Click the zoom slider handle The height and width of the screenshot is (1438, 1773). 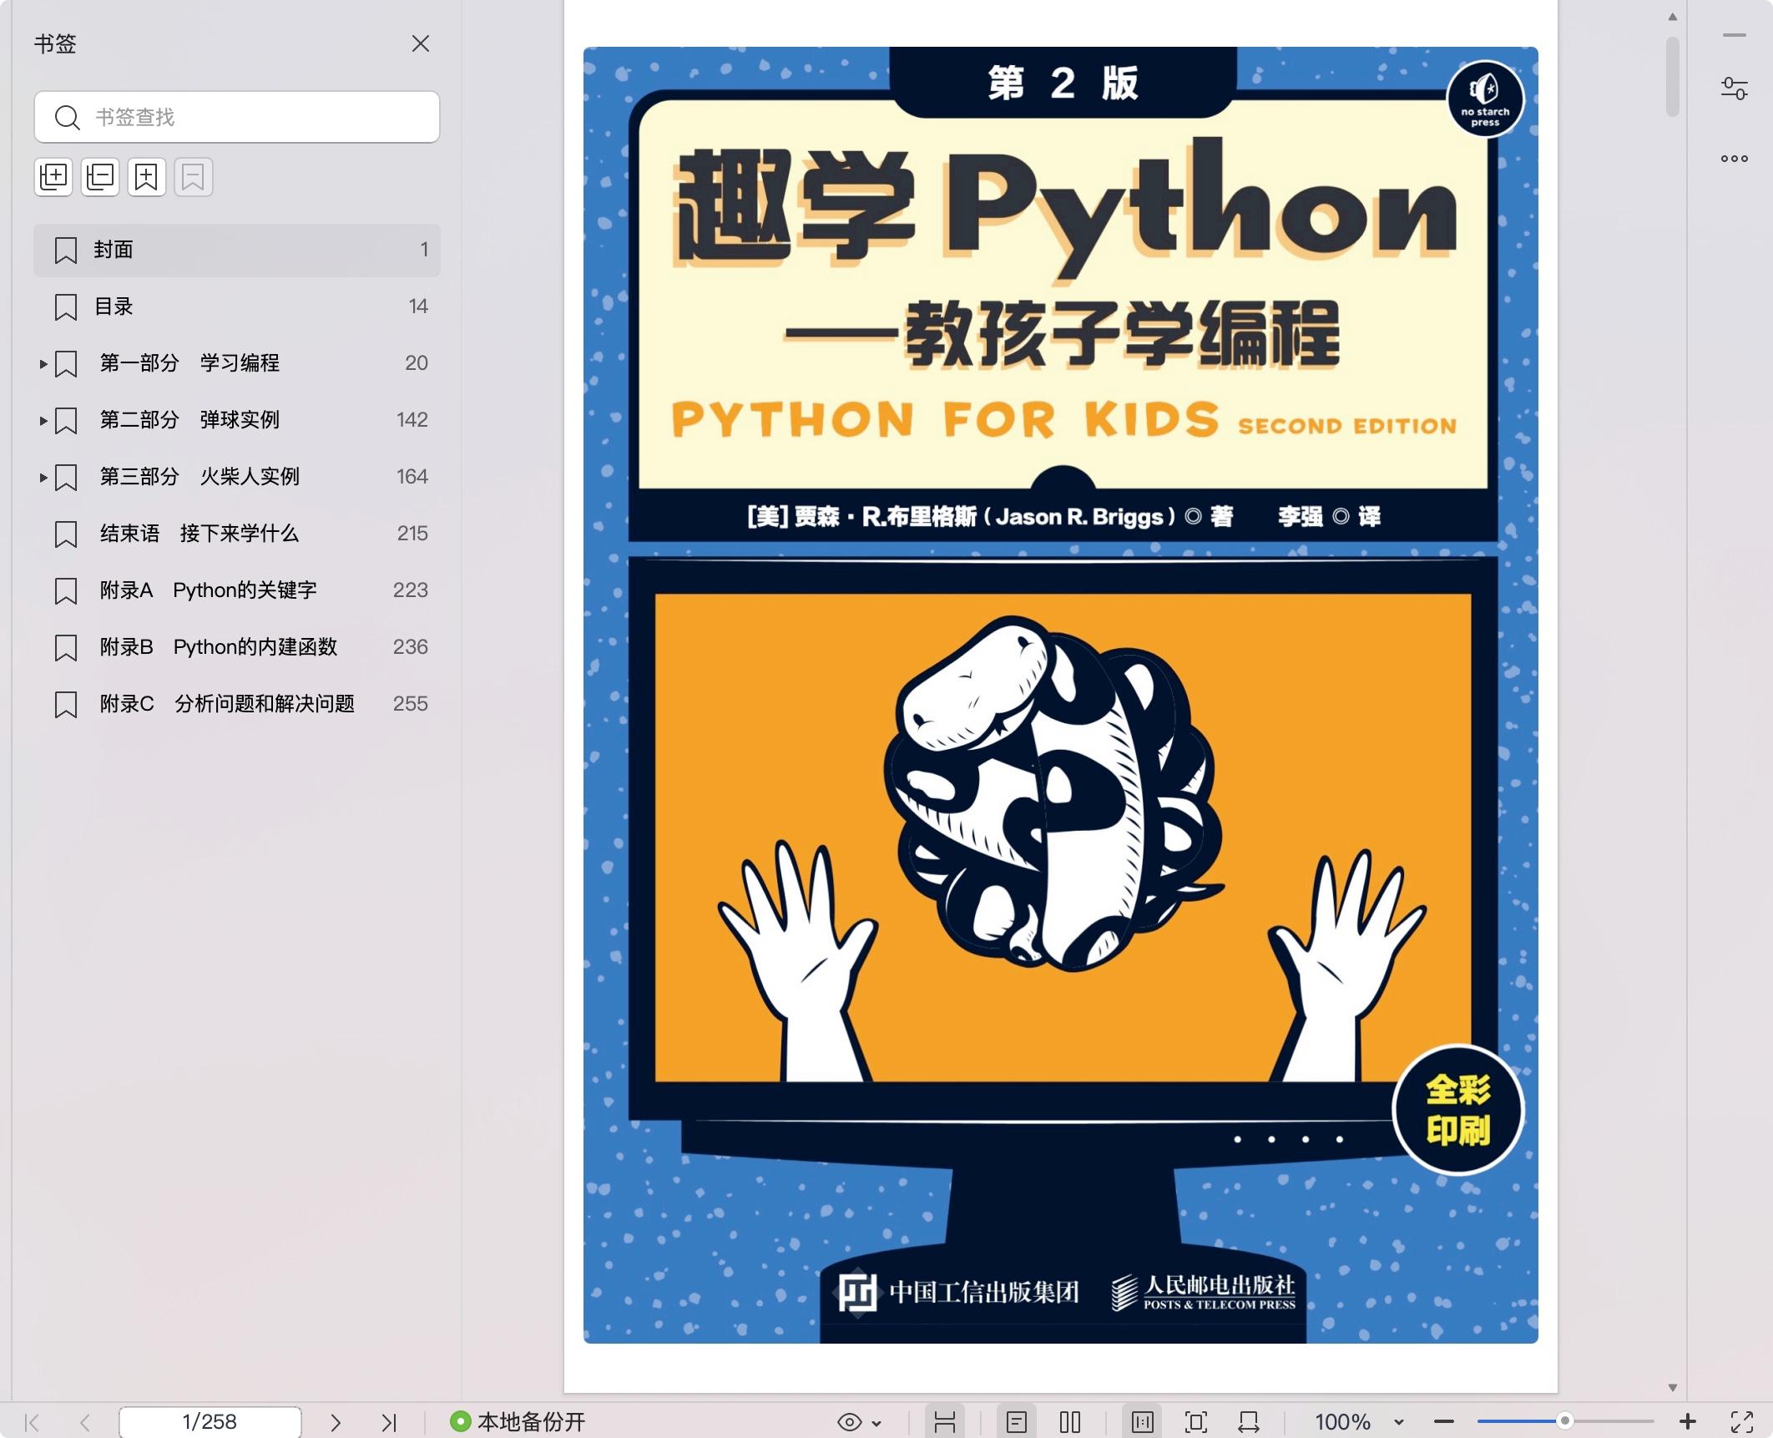pyautogui.click(x=1565, y=1421)
